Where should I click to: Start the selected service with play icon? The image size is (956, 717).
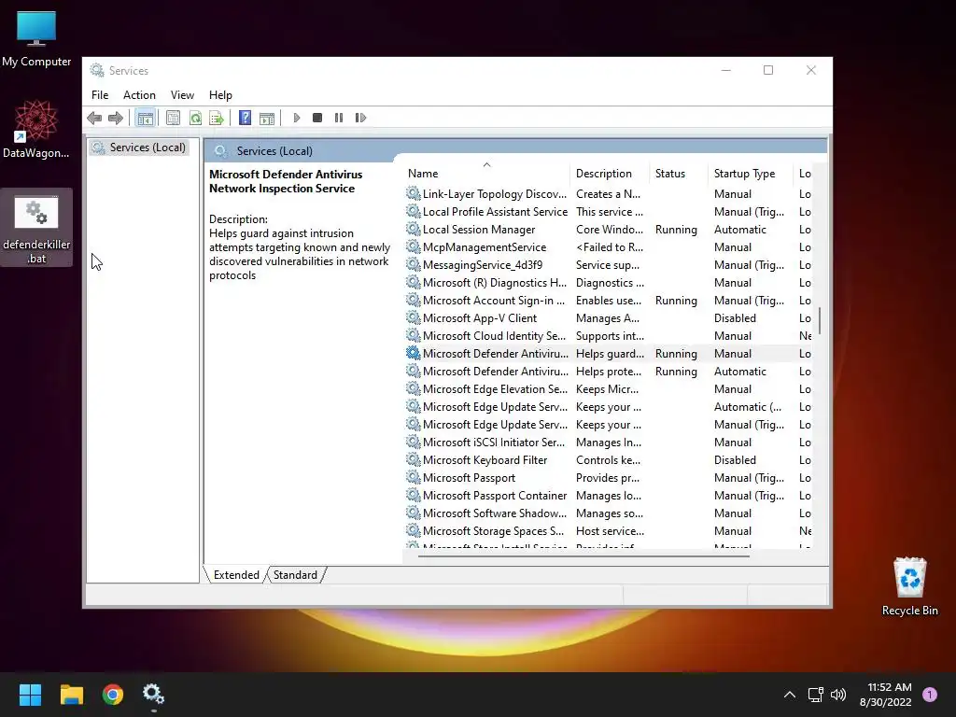pos(296,118)
